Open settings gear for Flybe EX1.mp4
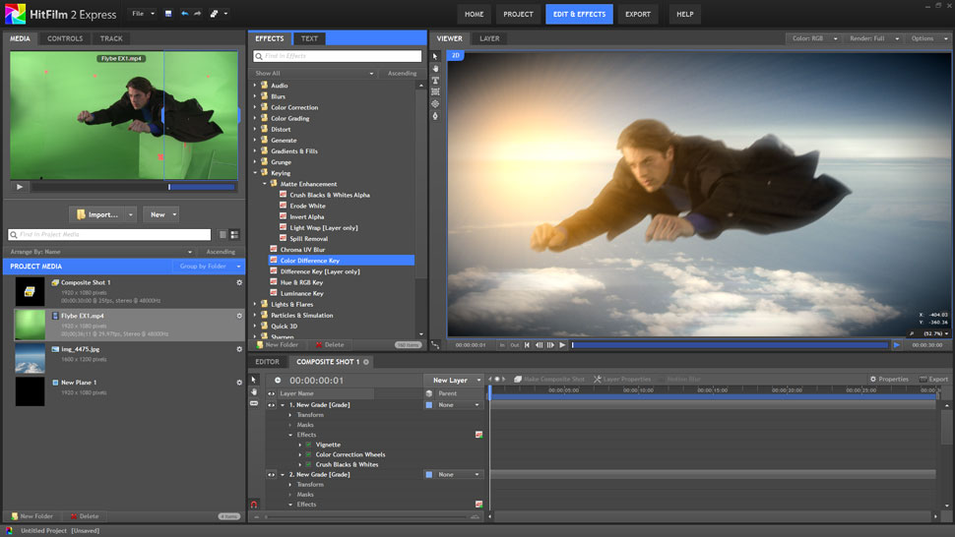955x537 pixels. 239,316
